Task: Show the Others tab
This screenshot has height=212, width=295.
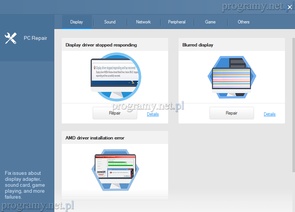Action: [x=244, y=22]
